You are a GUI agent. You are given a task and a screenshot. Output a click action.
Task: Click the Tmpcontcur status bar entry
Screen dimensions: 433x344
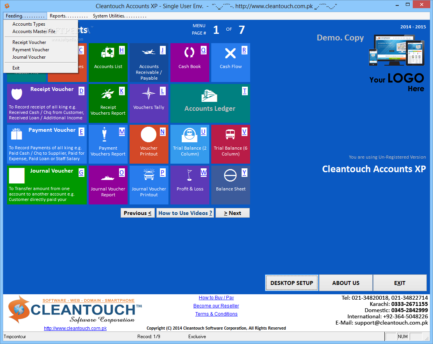[15, 337]
